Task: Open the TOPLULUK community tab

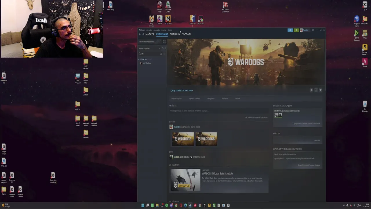Action: (x=175, y=34)
